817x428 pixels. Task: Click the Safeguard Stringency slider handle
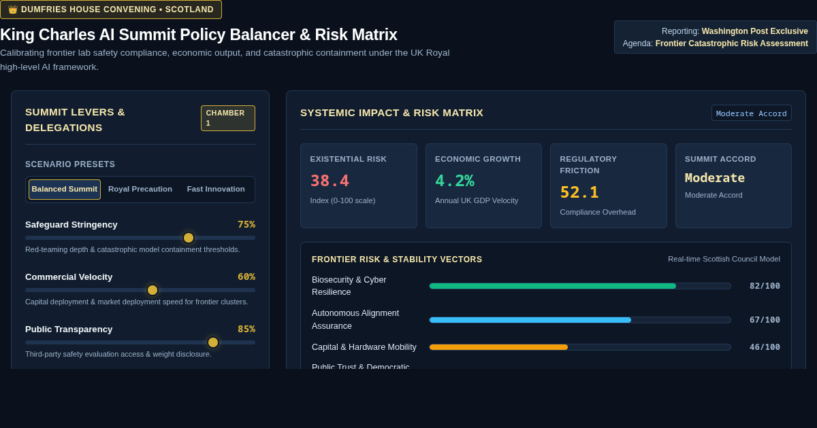[x=189, y=238]
